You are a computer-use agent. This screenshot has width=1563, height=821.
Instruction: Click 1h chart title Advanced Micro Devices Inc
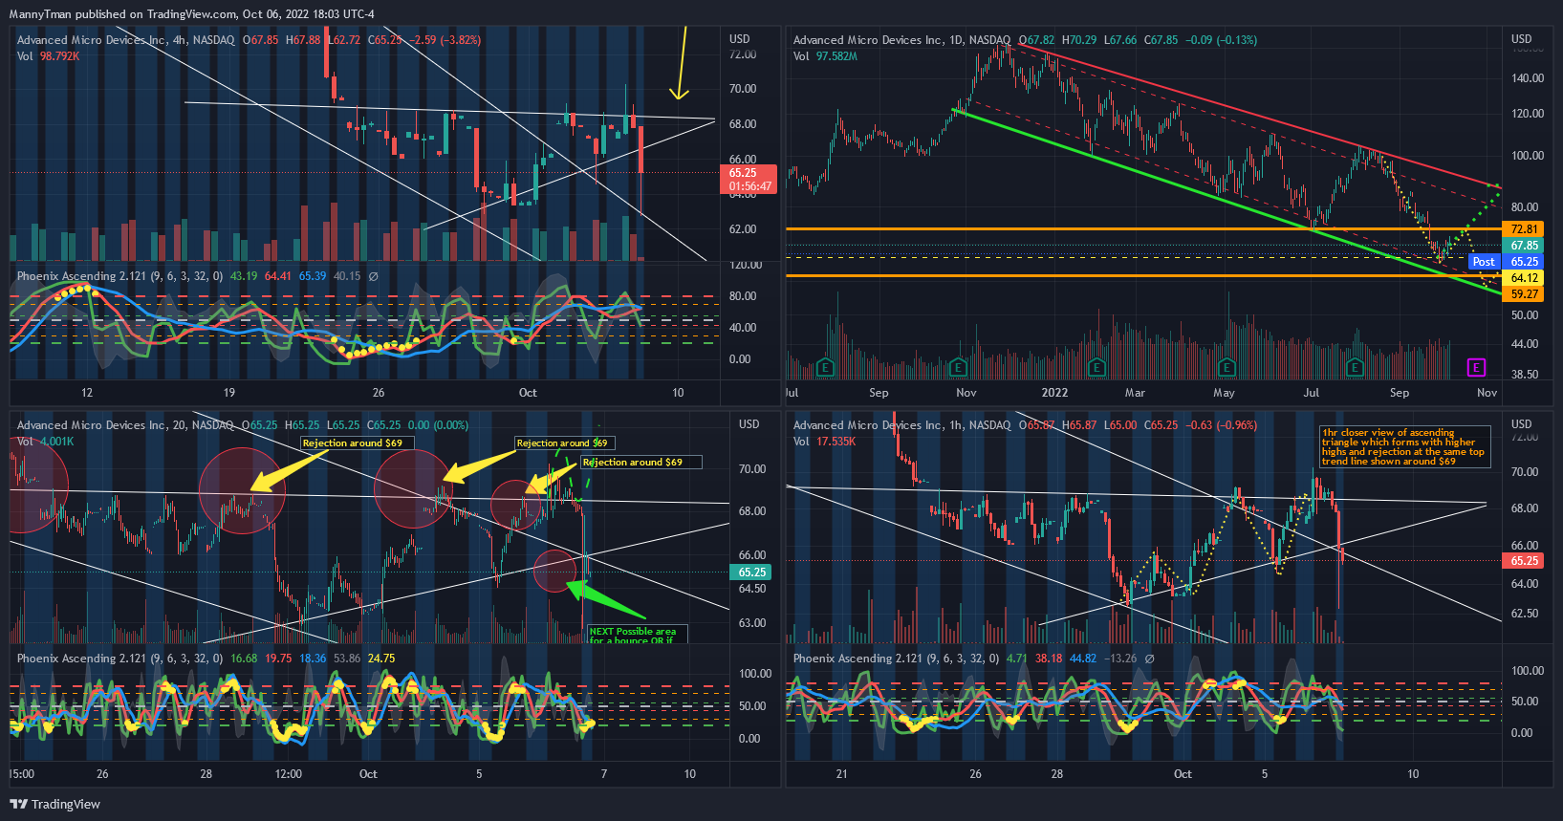pos(868,425)
